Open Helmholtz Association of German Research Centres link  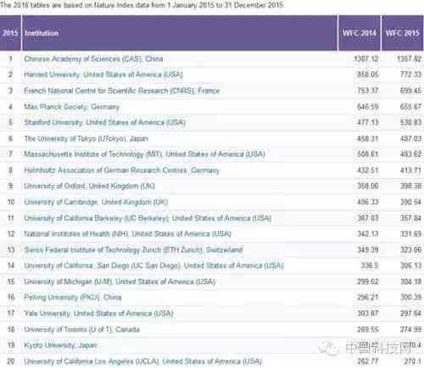121,170
